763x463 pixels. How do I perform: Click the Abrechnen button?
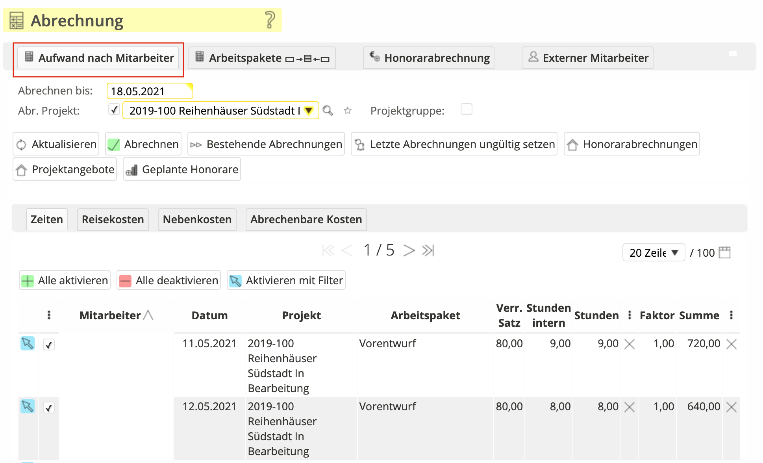(x=143, y=144)
